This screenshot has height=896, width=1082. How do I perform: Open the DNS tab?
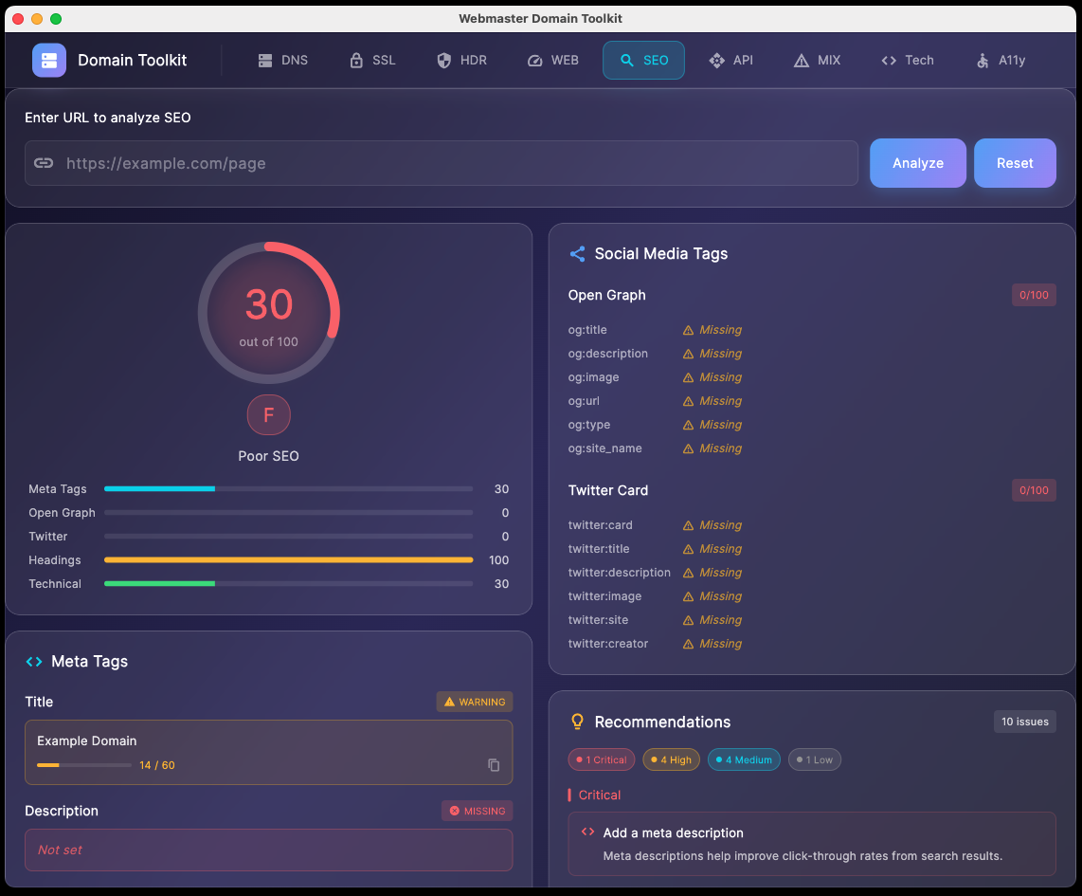(283, 60)
